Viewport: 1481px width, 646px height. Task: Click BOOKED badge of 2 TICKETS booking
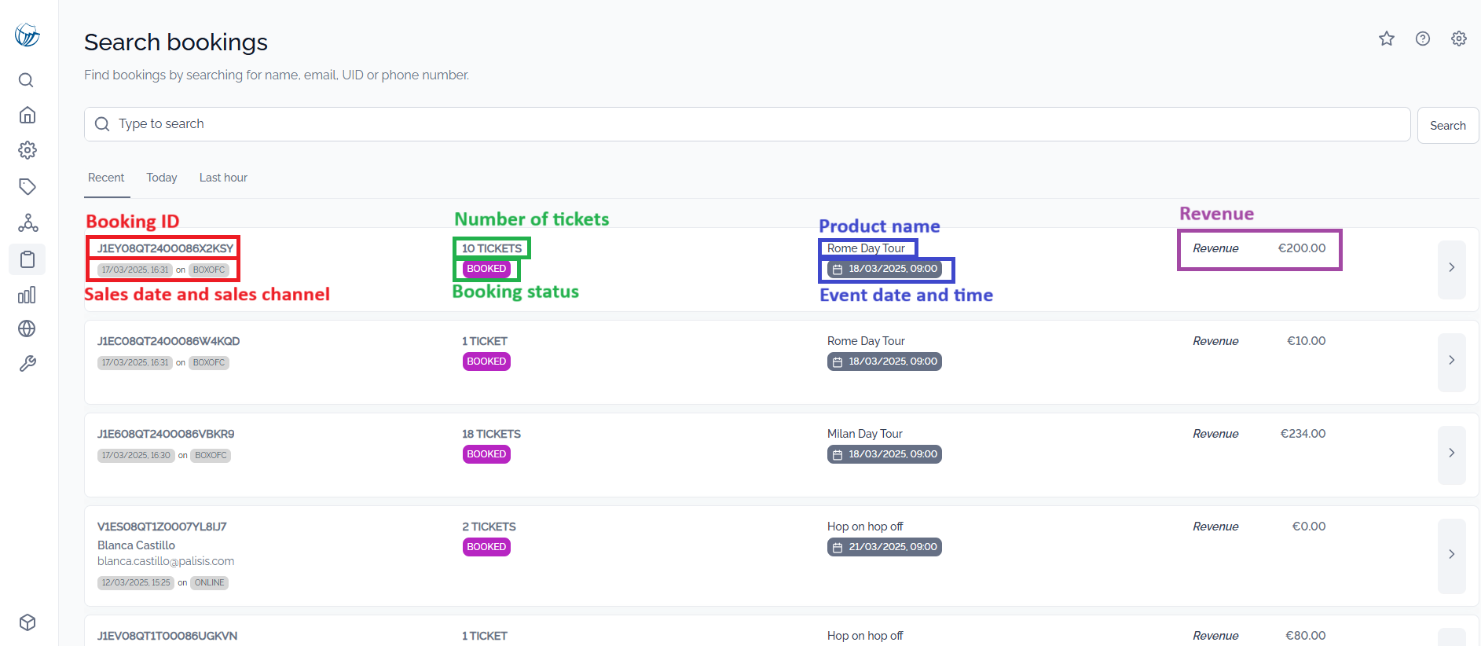486,547
